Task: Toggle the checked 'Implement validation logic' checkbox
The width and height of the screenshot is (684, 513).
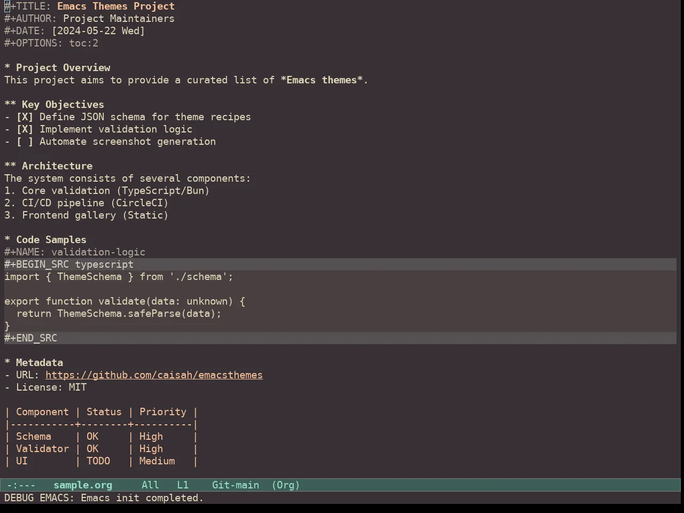Action: pos(25,129)
